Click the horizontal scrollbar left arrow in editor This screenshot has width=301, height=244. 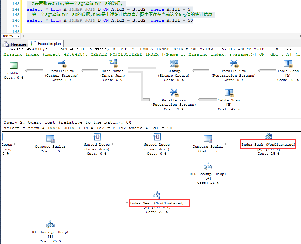click(23, 36)
